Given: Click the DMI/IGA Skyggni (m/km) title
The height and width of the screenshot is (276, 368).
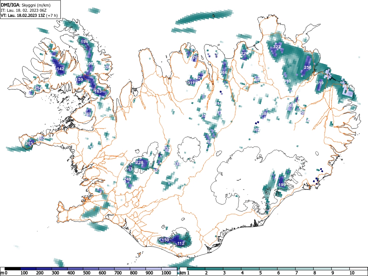Looking at the screenshot, I should click(26, 5).
